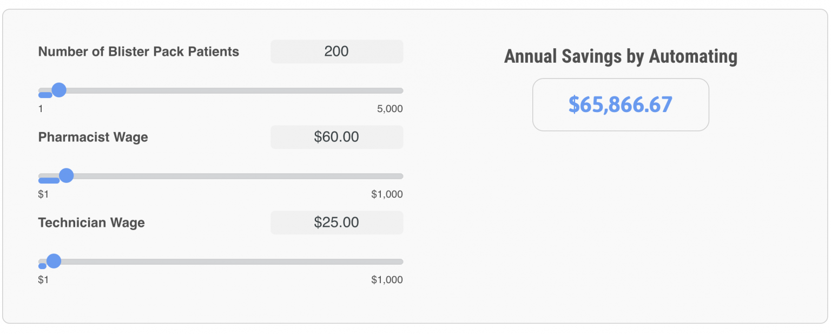831x334 pixels.
Task: Click the "$1" minimum label under Technician Wage slider
Action: tap(43, 280)
